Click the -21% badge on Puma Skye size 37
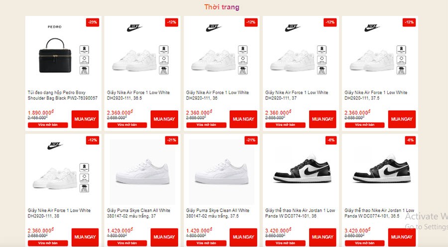Screen dimensions: 448x247 [x=172, y=140]
